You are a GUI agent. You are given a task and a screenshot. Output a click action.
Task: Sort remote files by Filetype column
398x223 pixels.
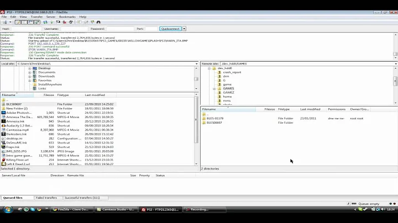[x=287, y=109]
